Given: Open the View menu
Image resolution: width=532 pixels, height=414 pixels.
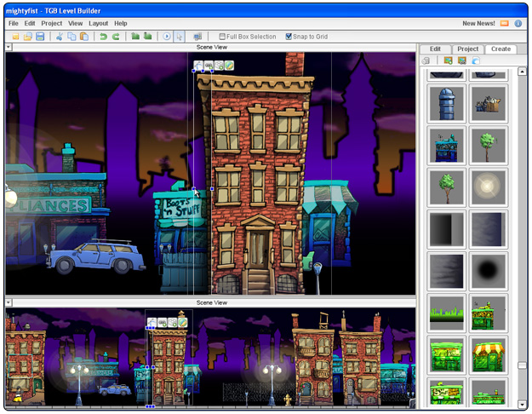Looking at the screenshot, I should (x=75, y=23).
